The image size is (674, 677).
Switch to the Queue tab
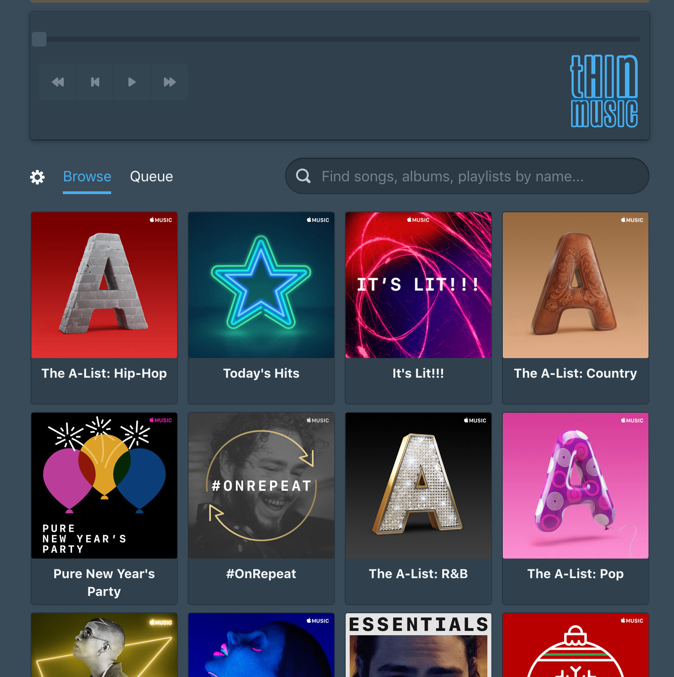click(x=152, y=176)
